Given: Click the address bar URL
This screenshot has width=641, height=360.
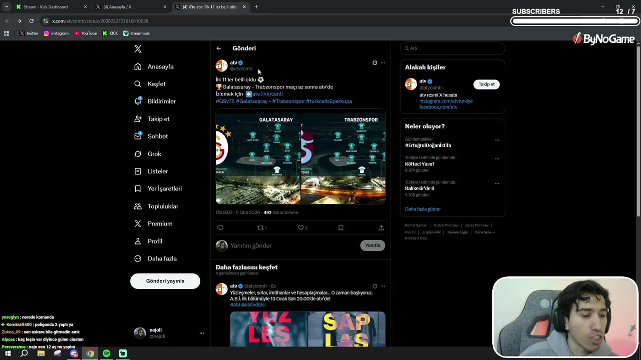Looking at the screenshot, I should tap(100, 21).
